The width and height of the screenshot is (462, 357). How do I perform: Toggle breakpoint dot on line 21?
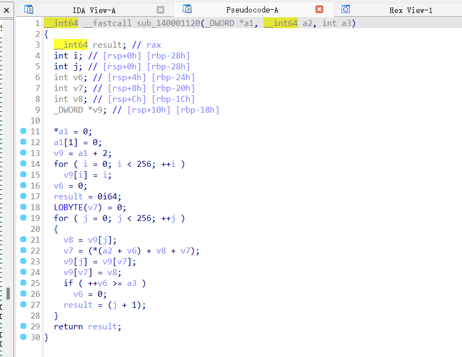click(x=23, y=239)
